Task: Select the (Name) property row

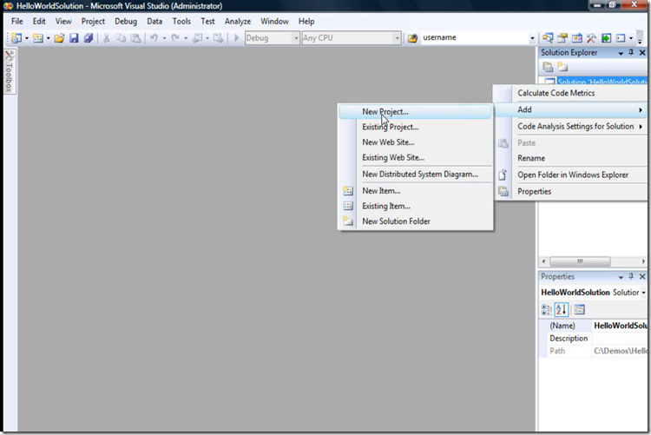Action: (x=594, y=326)
